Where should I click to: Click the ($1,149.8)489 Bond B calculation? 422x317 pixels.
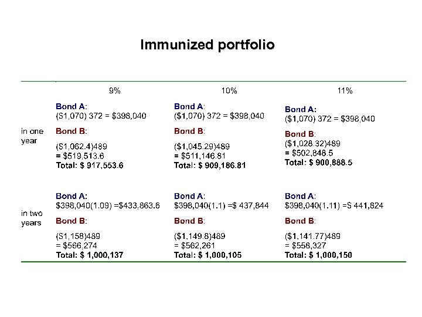[x=202, y=236]
